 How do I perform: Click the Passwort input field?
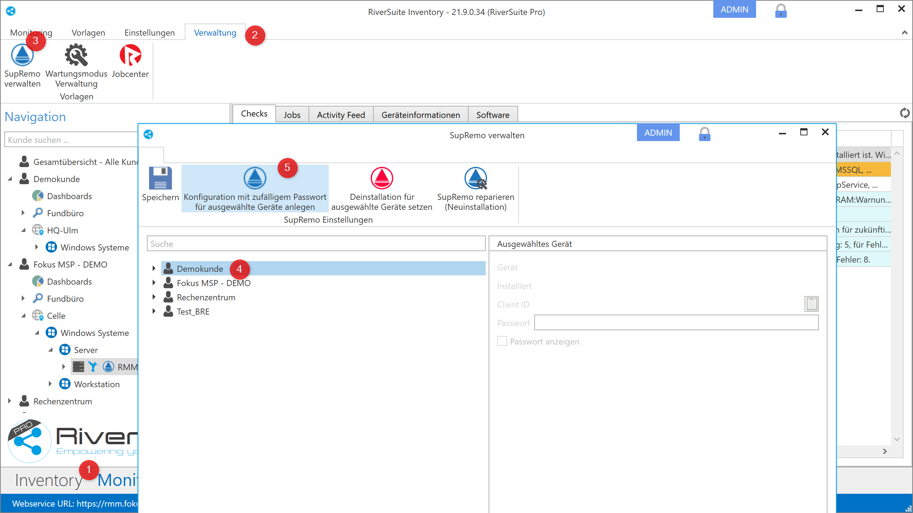coord(676,323)
